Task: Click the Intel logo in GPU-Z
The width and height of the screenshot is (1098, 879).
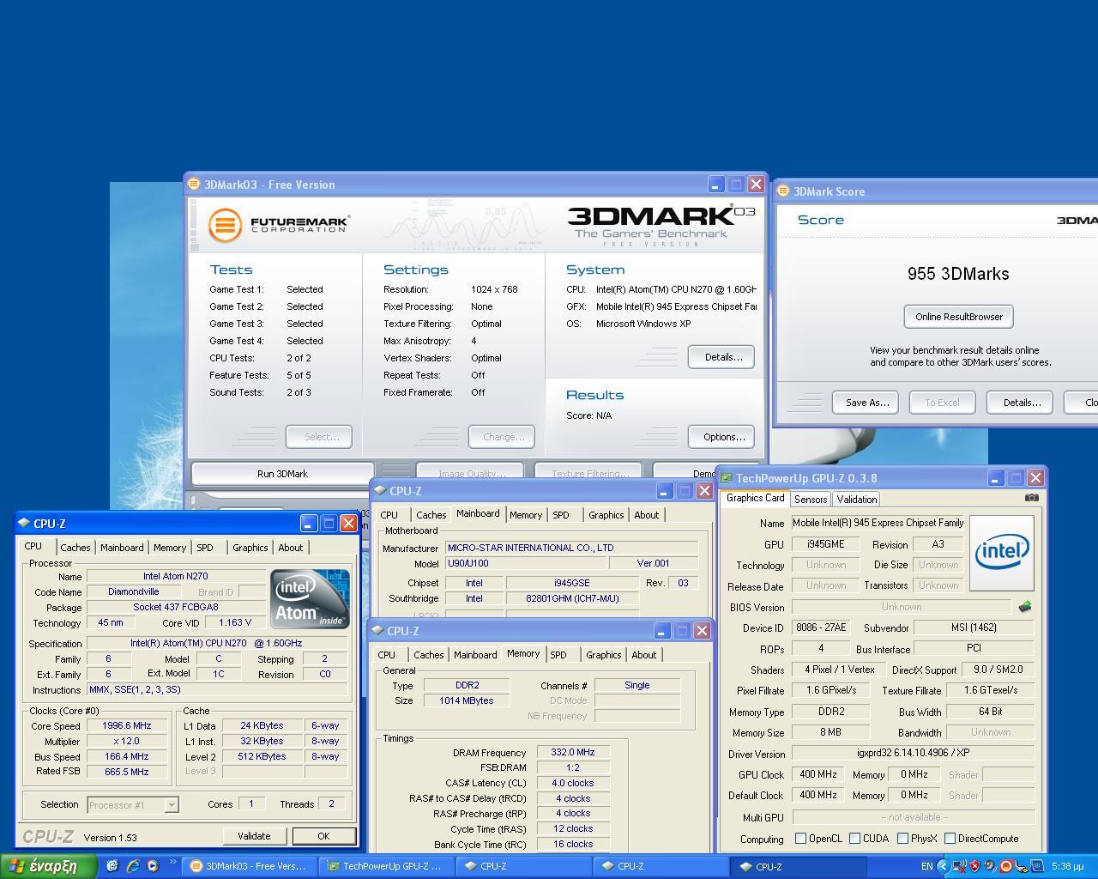Action: coord(1001,552)
